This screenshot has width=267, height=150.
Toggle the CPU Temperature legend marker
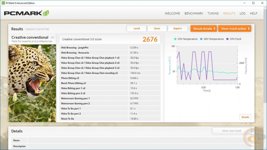click(175, 39)
